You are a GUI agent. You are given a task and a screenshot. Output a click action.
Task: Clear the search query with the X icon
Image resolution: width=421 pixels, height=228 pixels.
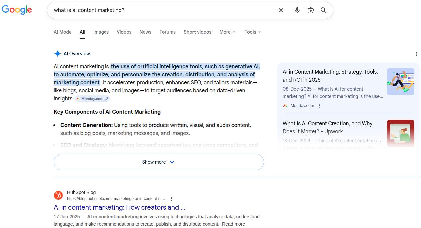[x=281, y=10]
